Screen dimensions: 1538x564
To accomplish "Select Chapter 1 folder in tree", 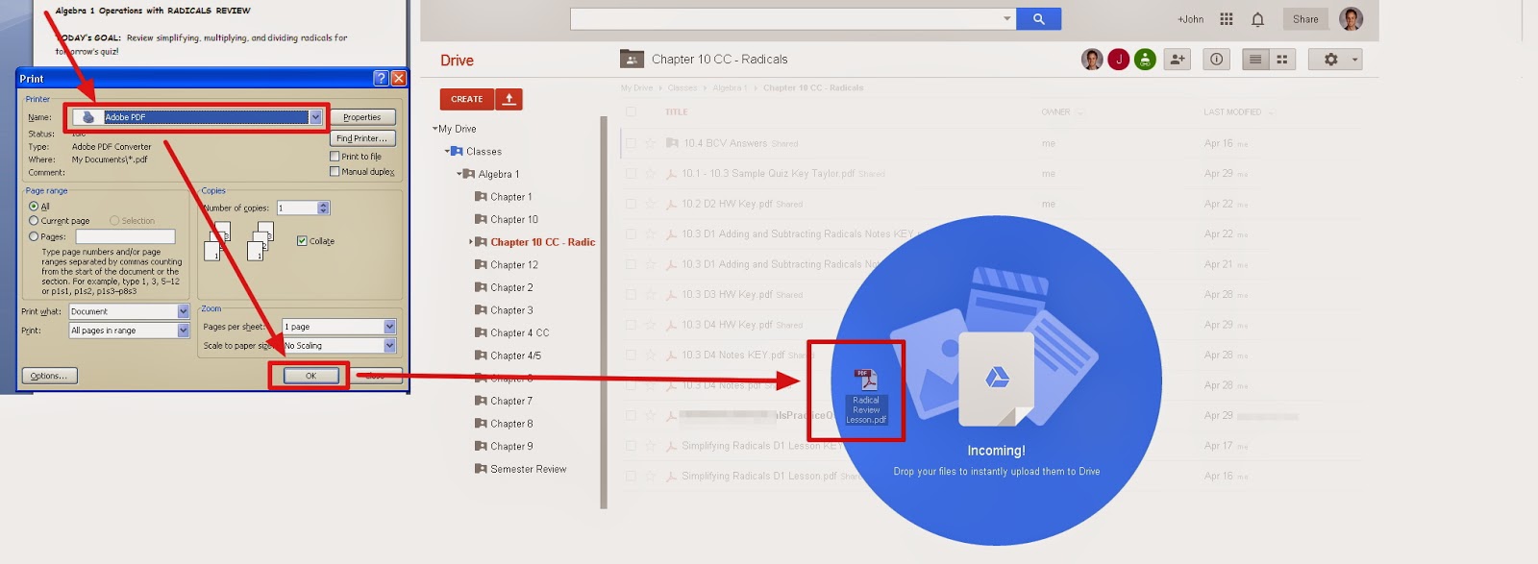I will tap(510, 197).
